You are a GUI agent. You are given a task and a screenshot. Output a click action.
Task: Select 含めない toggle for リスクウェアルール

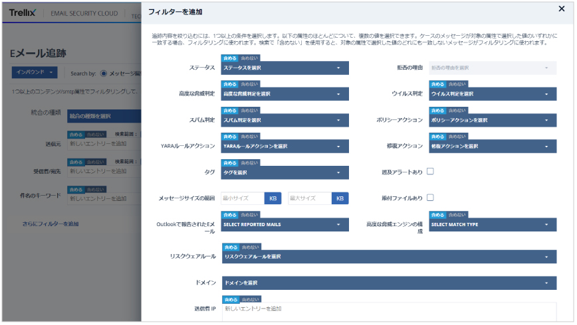coord(251,247)
